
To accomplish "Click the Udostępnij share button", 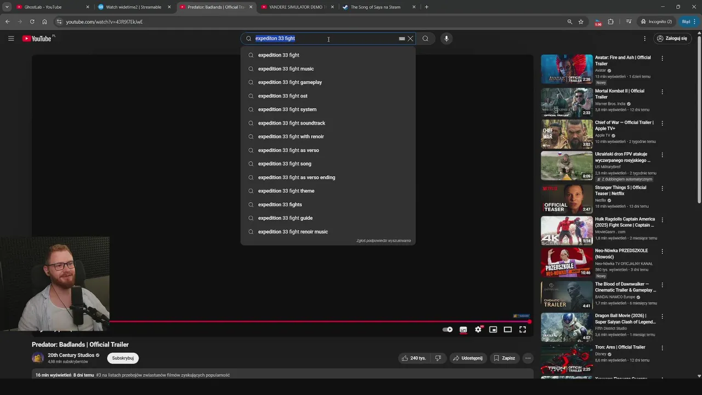I will click(468, 358).
